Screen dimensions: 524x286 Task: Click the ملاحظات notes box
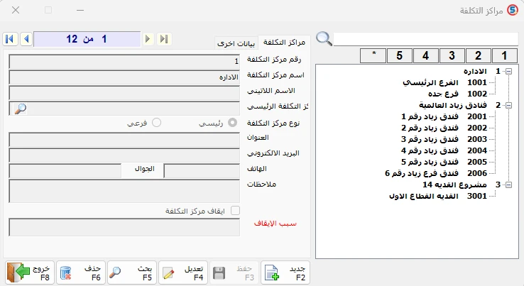pyautogui.click(x=124, y=191)
